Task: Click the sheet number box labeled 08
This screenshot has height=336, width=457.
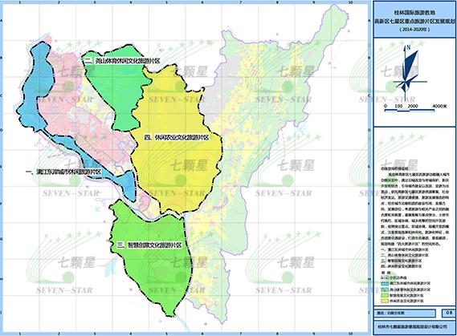Action: pyautogui.click(x=448, y=314)
